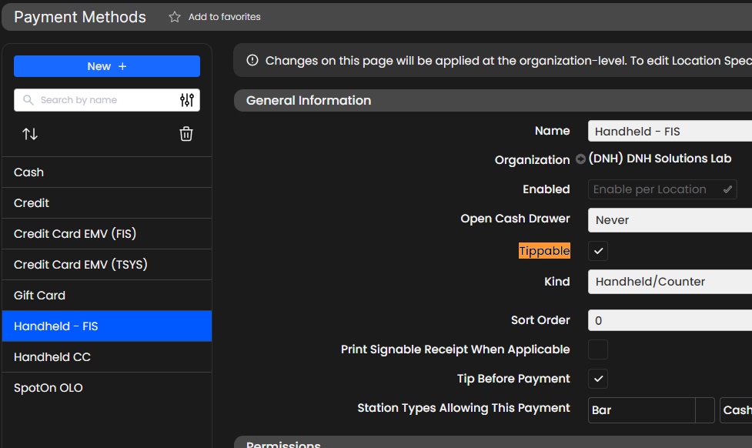Click the search magnifier icon
The height and width of the screenshot is (448, 752).
[x=28, y=100]
